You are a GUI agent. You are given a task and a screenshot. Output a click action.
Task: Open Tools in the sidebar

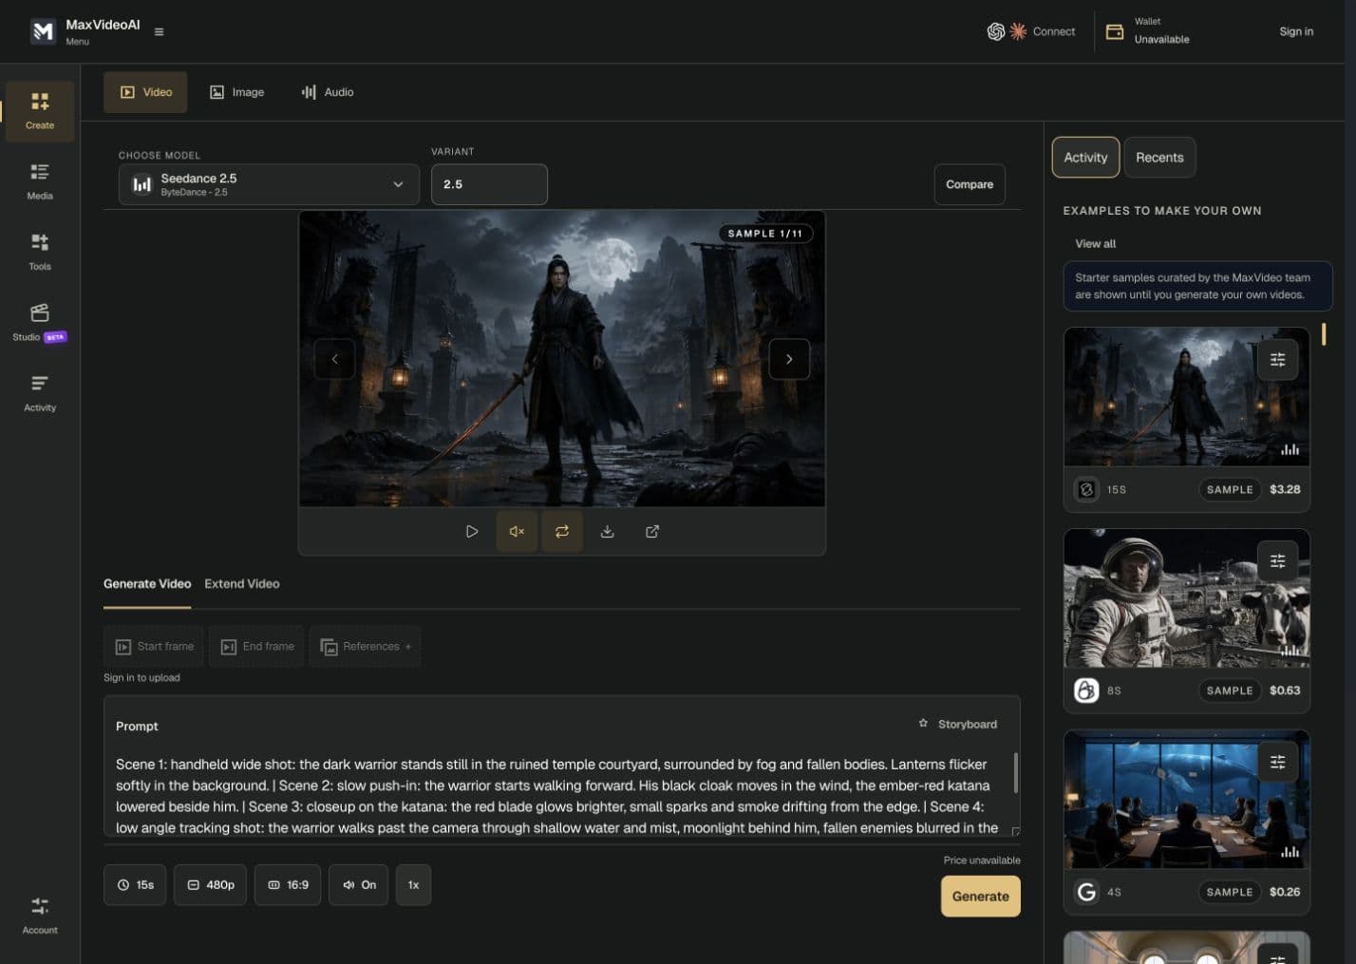40,252
